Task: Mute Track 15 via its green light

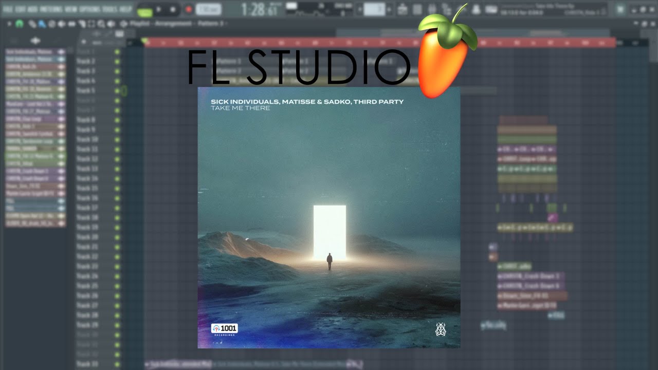Action: point(117,188)
